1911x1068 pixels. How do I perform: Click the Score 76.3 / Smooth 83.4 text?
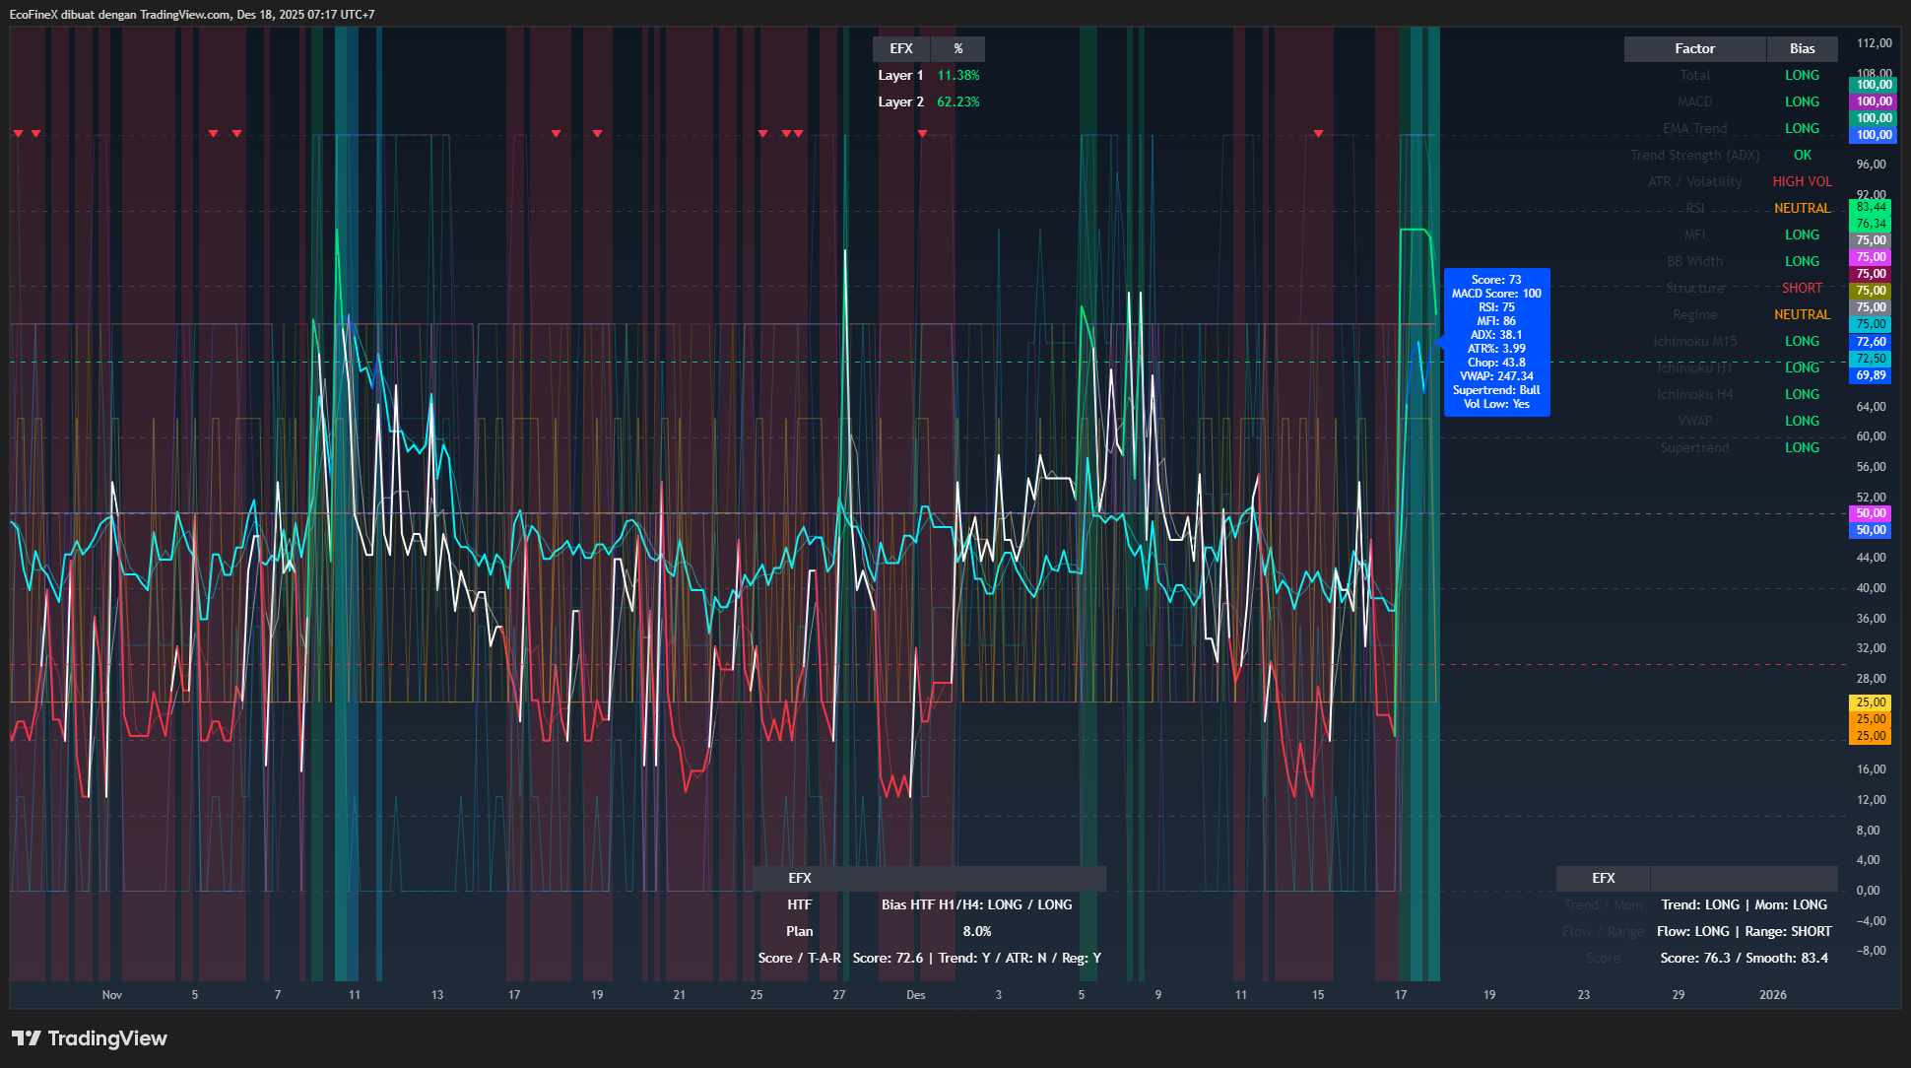coord(1744,958)
